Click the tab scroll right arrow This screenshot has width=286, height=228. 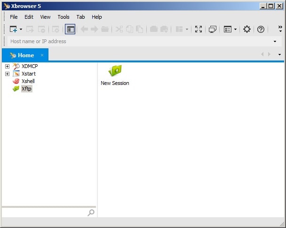pyautogui.click(x=269, y=54)
